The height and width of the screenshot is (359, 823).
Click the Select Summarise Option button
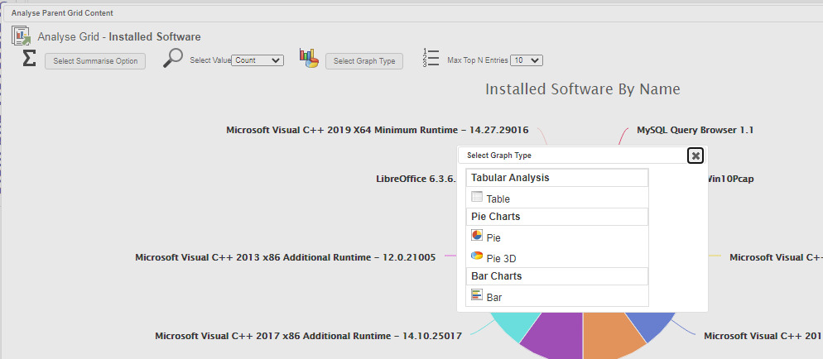95,60
